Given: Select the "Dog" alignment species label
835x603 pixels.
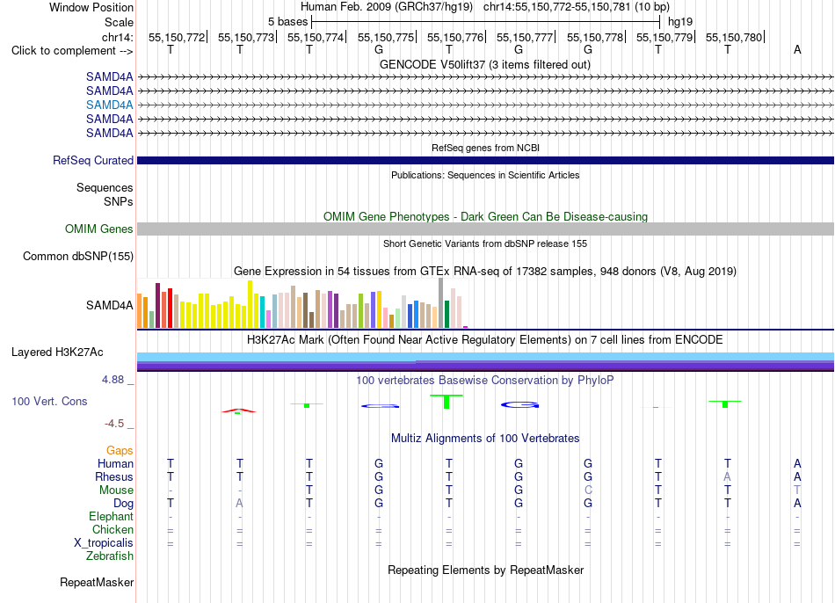Looking at the screenshot, I should pos(123,504).
